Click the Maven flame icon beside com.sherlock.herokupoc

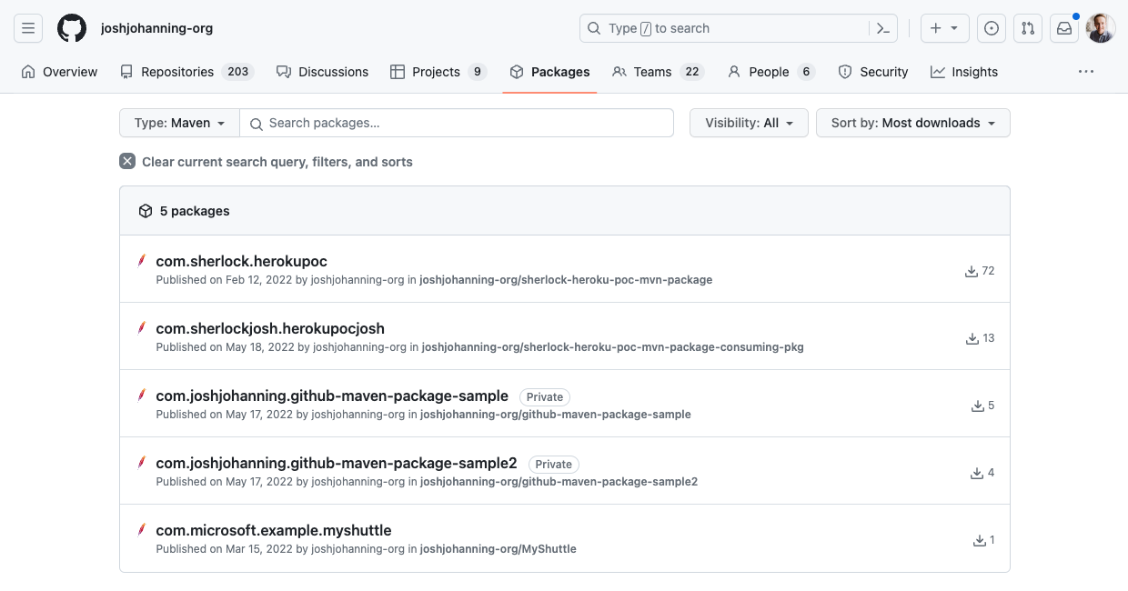pos(142,261)
